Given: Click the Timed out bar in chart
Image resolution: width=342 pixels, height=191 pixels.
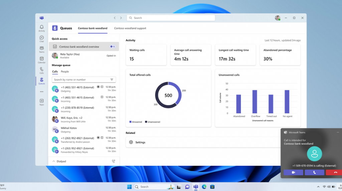Looking at the screenshot, I should 271,104.
